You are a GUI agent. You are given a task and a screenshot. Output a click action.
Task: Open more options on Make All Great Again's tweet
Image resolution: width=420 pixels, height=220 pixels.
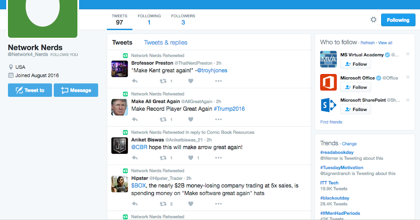pos(218,119)
